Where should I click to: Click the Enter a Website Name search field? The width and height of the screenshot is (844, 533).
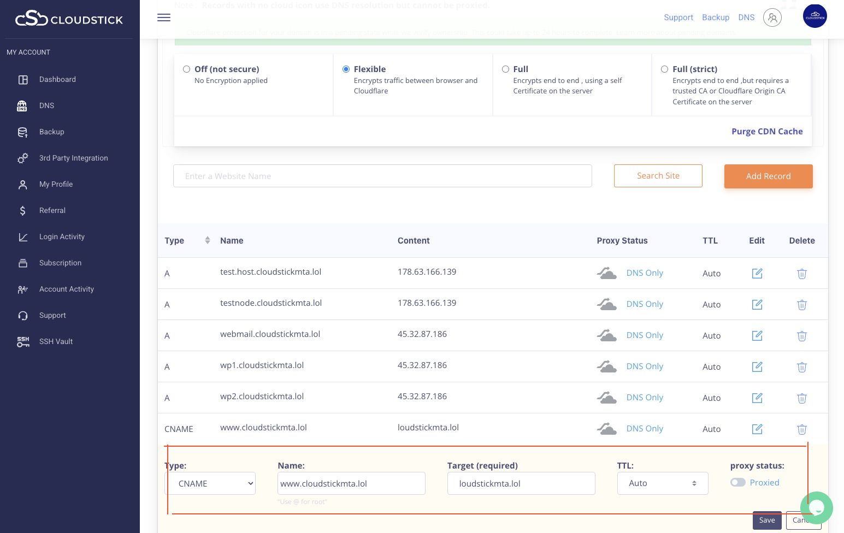382,176
